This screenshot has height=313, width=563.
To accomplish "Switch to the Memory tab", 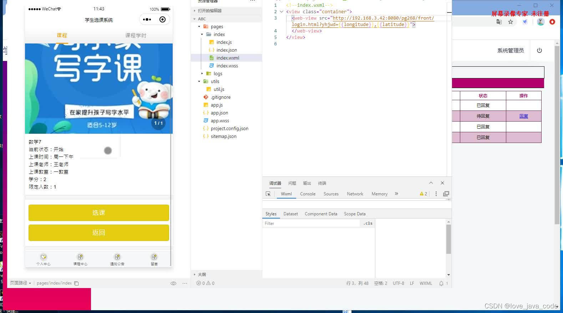I will click(379, 194).
